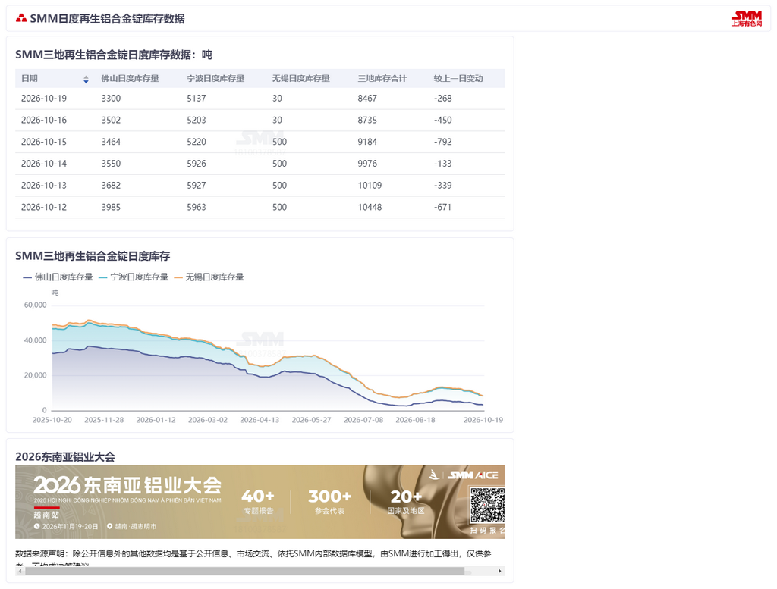Click the 无锡日度库存量 column header

[x=301, y=79]
